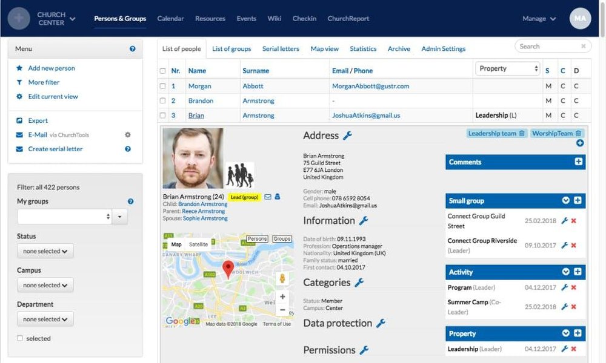Add a comment with the plus icon
This screenshot has height=363, width=606.
point(578,162)
